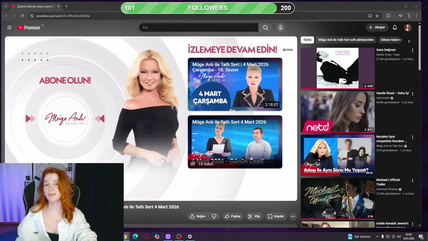Open options for Hande Ünsal video

pyautogui.click(x=412, y=94)
